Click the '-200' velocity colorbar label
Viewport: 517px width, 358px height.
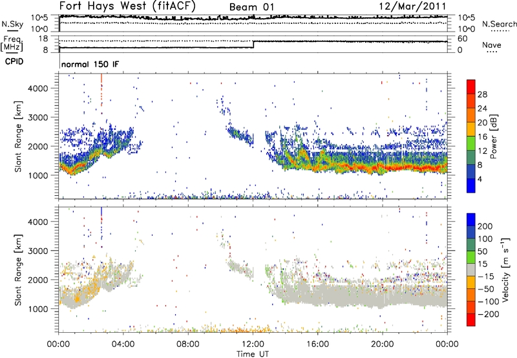coord(489,314)
